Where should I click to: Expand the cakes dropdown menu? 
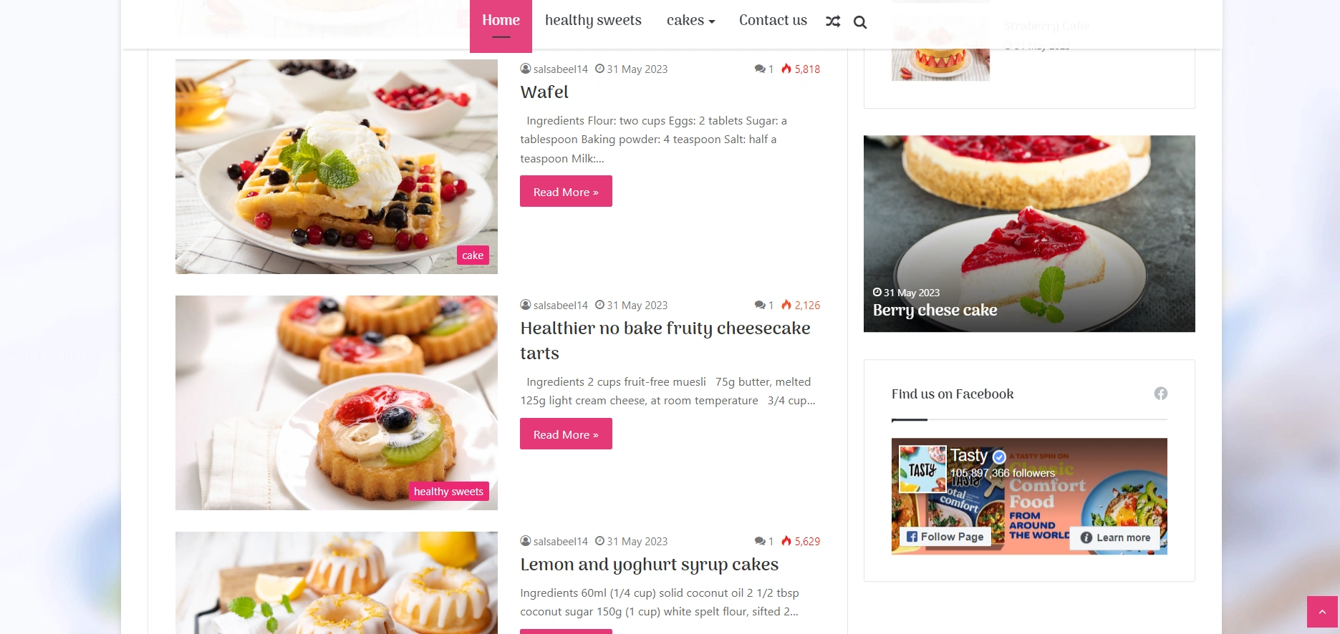[691, 21]
